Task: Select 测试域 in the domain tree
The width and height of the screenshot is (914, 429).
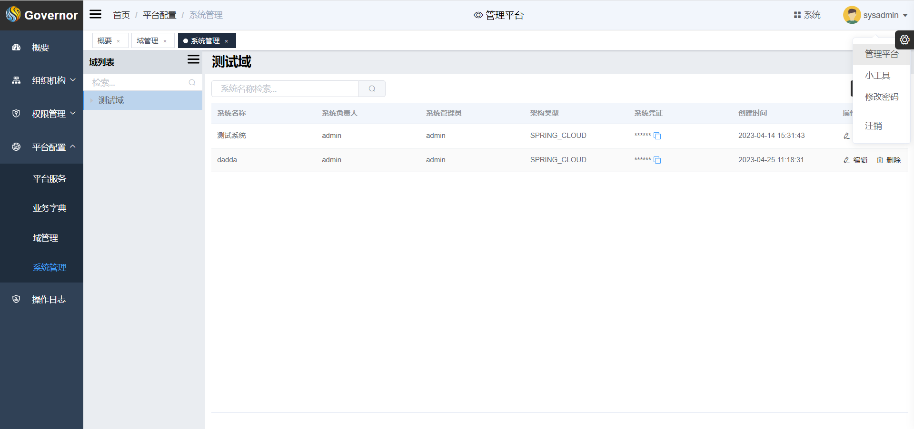Action: pyautogui.click(x=111, y=100)
